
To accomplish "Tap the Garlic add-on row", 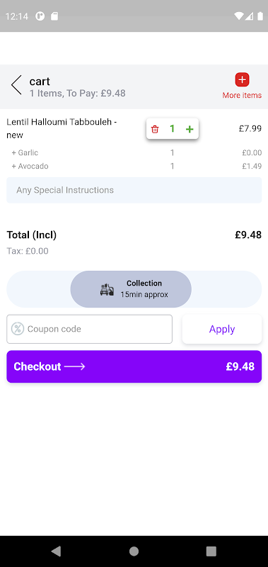I will [x=134, y=152].
